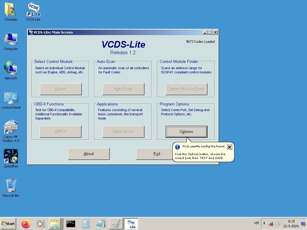Click the 'Control Module Finder' group label
Screen dimensions: 307x230
(179, 61)
